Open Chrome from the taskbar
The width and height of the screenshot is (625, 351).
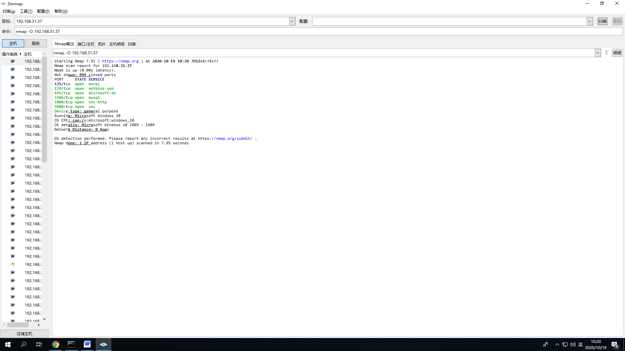56,344
